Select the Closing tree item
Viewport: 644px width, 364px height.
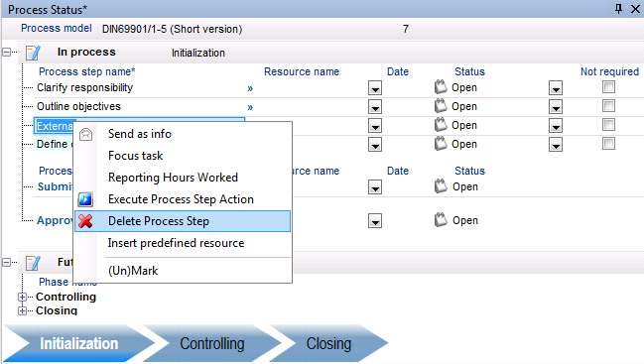[57, 310]
